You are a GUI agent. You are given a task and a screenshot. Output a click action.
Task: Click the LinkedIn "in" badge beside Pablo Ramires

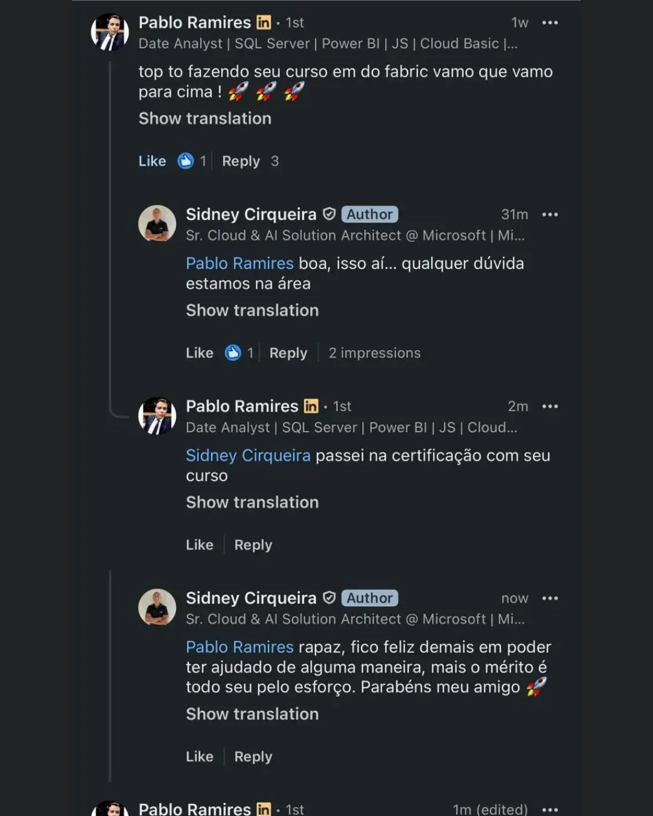pos(264,22)
